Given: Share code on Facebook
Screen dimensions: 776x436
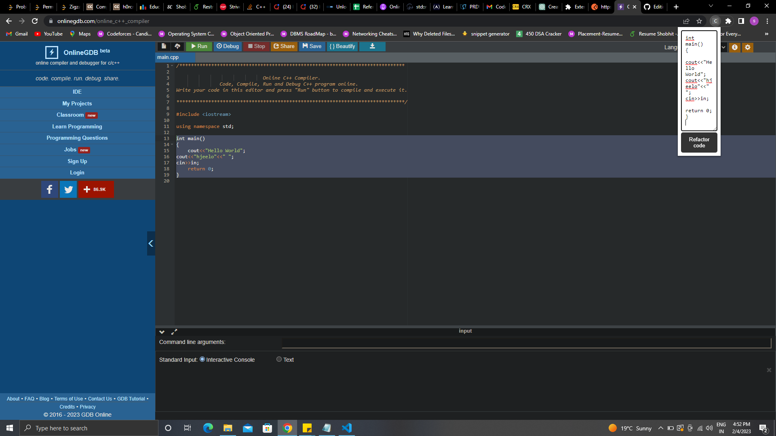Looking at the screenshot, I should coord(49,189).
